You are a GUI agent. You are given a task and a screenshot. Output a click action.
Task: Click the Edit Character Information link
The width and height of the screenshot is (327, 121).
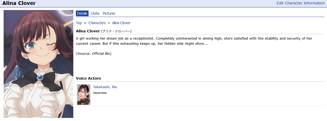pos(300,3)
